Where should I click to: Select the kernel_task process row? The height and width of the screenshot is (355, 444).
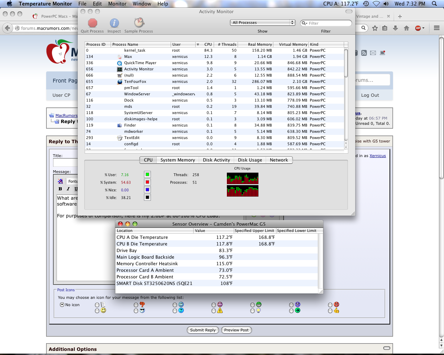coord(214,50)
